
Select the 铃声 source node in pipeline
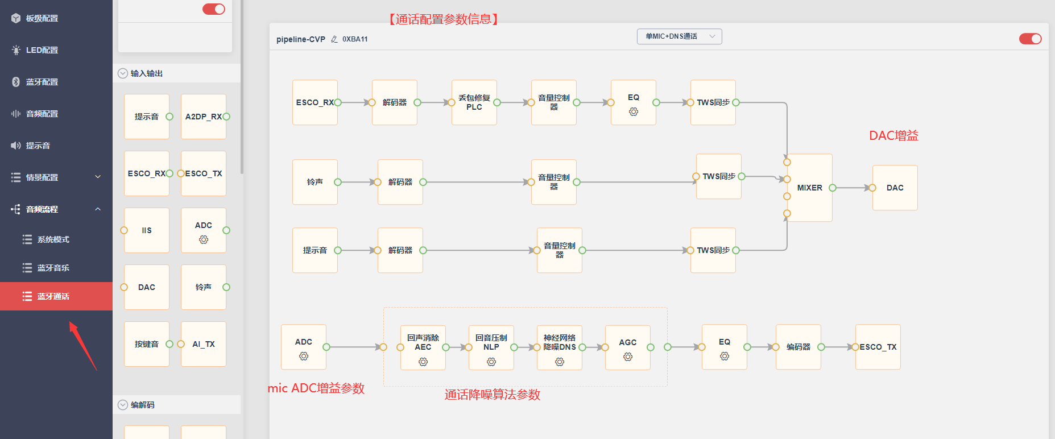pos(315,182)
